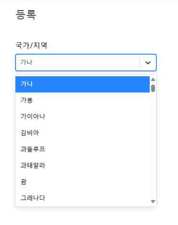Click the scrollbar thumb in the list
Screen dimensions: 178x225
coord(153,88)
